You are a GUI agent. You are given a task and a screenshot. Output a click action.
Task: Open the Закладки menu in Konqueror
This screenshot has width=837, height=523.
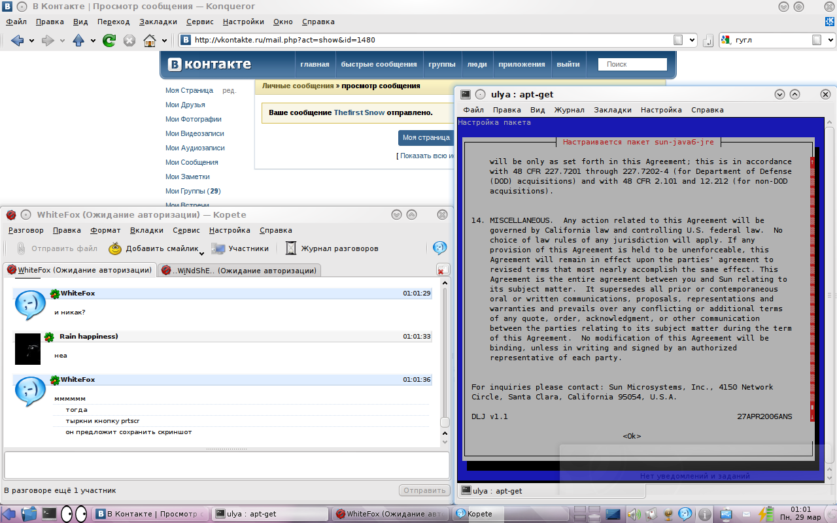click(x=158, y=22)
